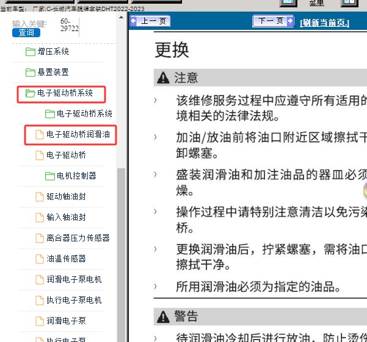Click the page icon beside 油温传感器

pyautogui.click(x=40, y=259)
